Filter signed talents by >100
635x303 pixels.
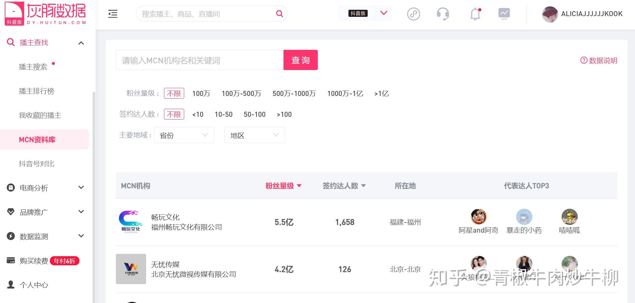[x=284, y=114]
